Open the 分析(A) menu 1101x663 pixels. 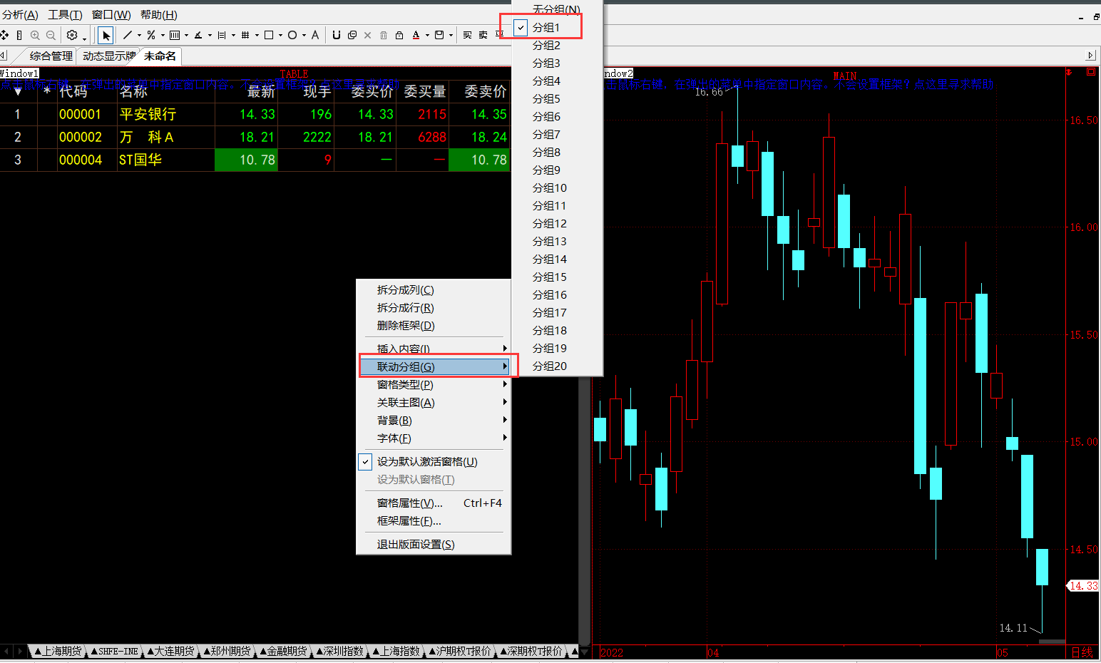pos(21,14)
